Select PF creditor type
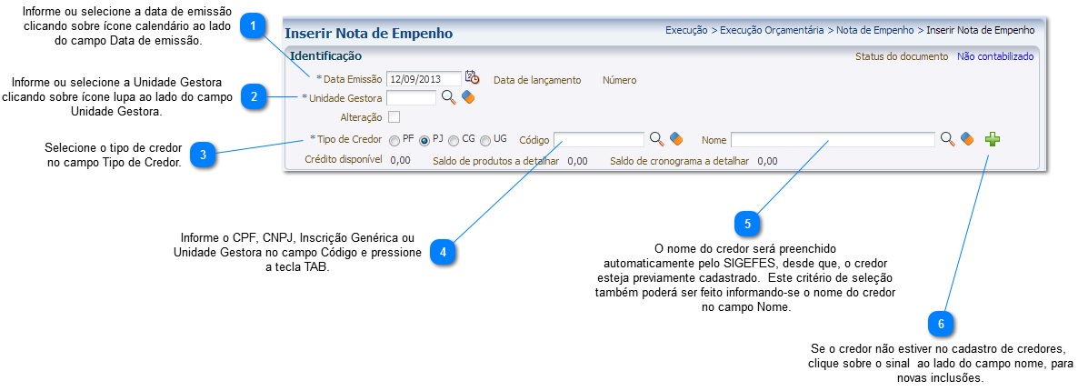 [x=394, y=140]
